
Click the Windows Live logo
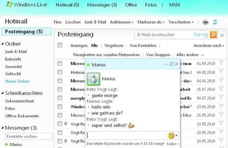28,5
